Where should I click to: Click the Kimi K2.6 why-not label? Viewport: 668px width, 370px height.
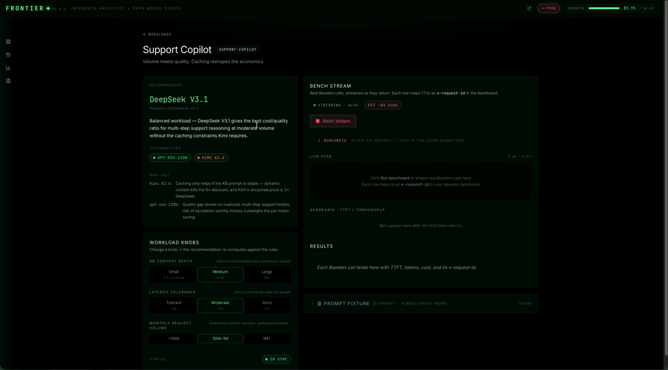[x=161, y=184]
